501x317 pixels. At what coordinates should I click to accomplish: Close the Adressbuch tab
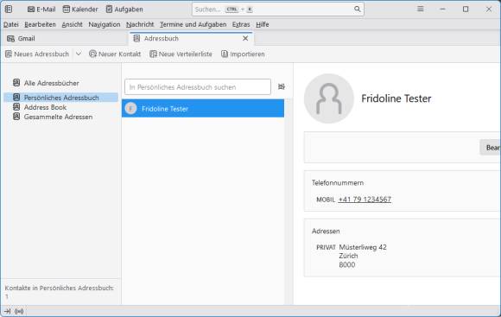[245, 38]
